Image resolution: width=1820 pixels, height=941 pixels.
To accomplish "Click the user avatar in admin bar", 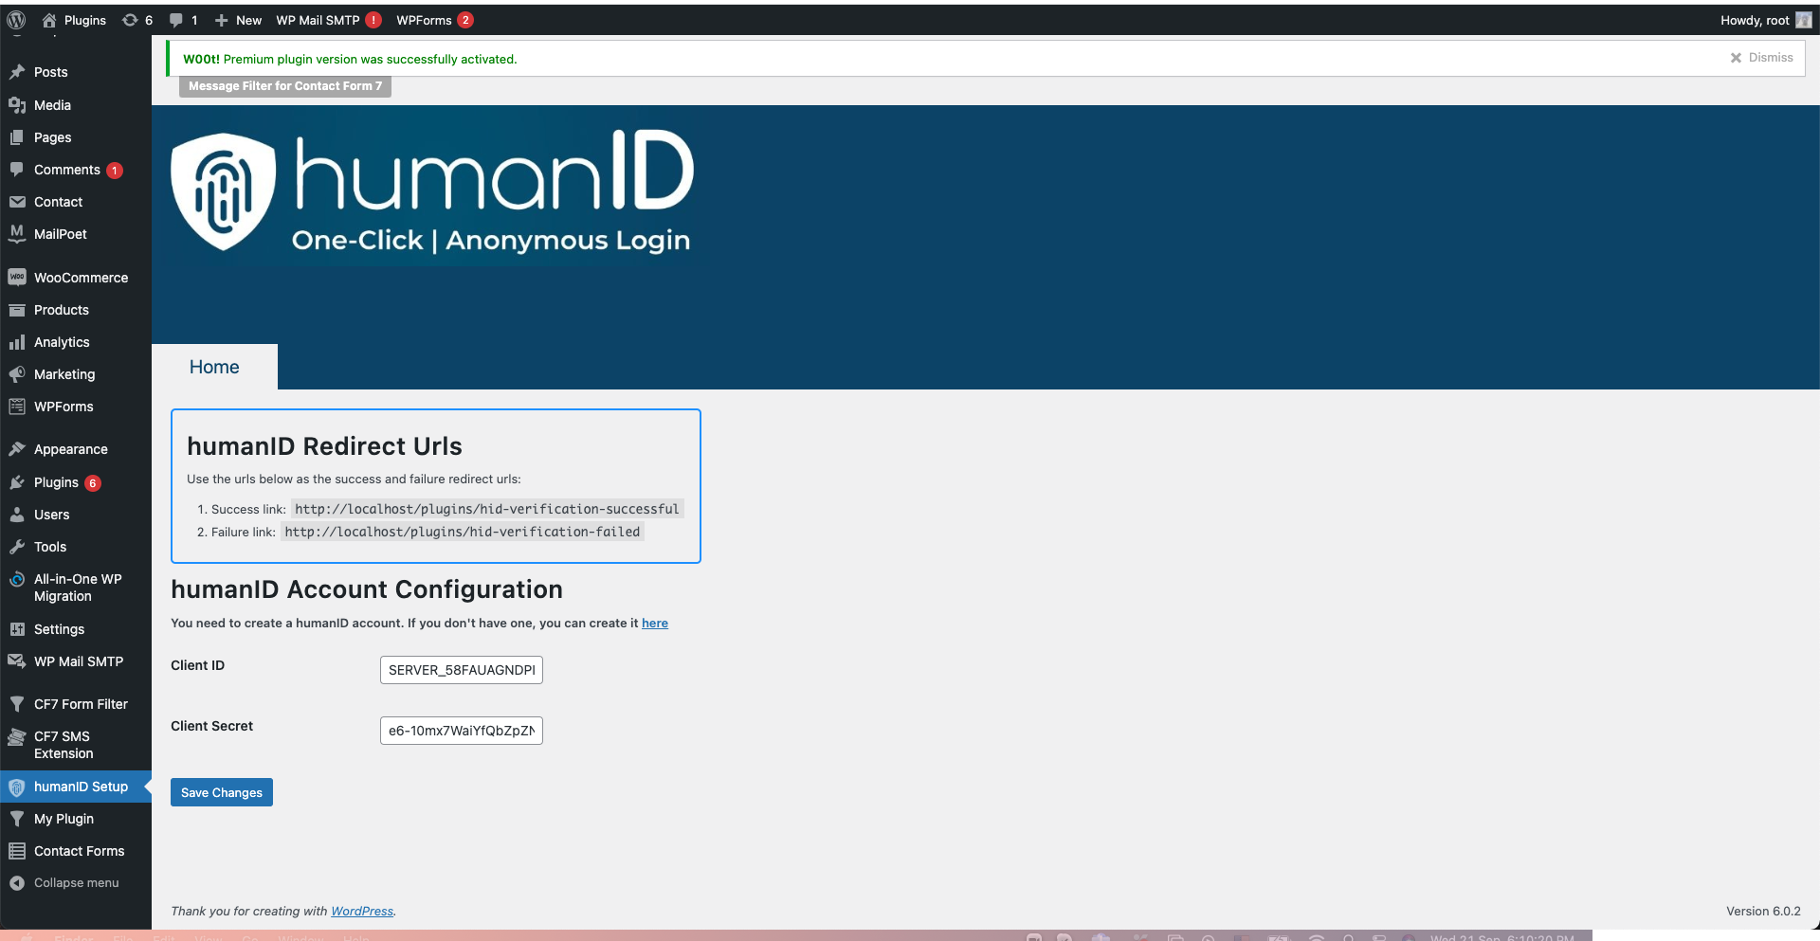I will click(1803, 20).
